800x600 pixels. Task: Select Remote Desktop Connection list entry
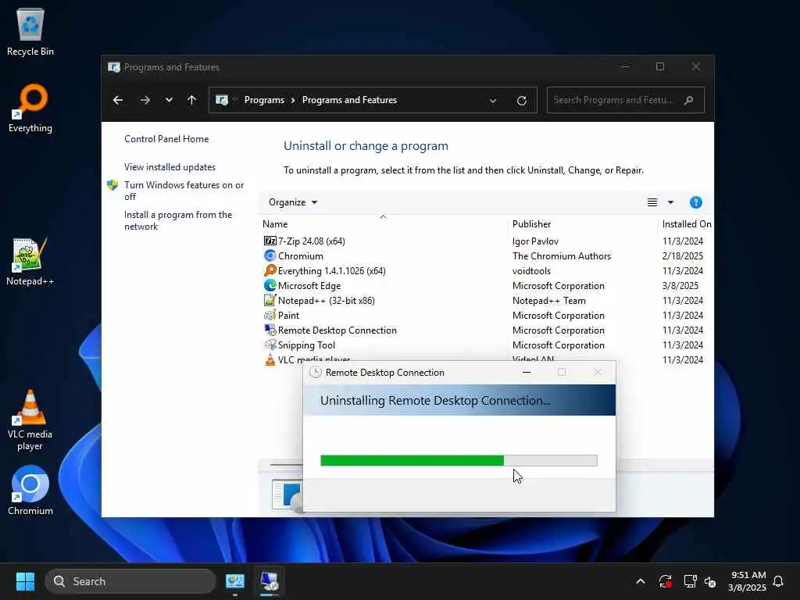coord(337,330)
